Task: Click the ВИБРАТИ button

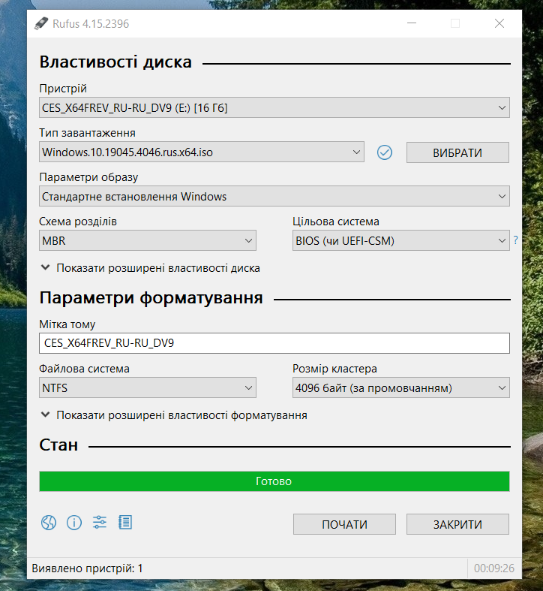Action: (457, 152)
